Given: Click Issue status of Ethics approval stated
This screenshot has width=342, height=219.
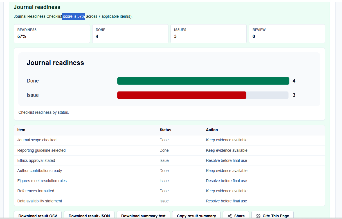Looking at the screenshot, I should 164,160.
